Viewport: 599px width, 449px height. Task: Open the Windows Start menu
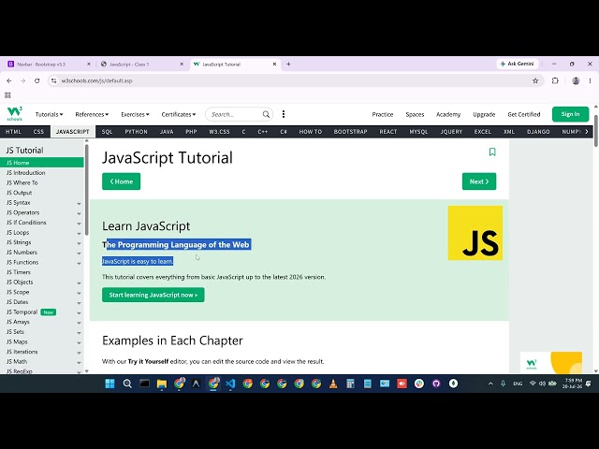(110, 384)
